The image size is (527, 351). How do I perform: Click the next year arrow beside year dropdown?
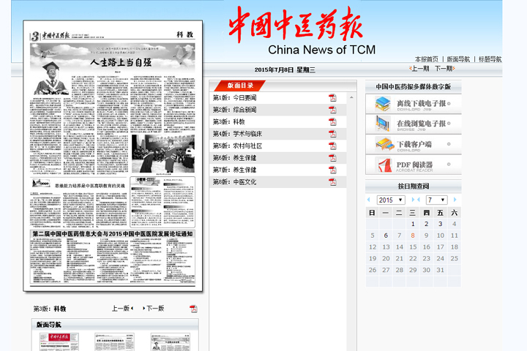[413, 200]
